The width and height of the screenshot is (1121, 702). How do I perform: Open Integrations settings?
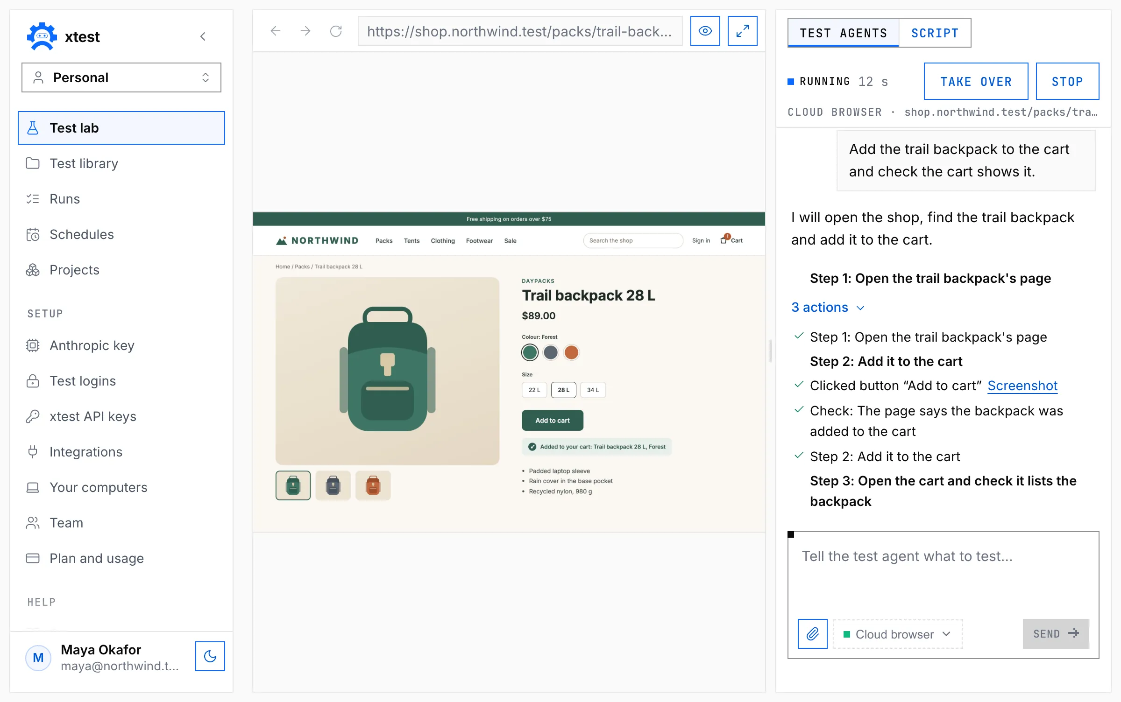(121, 452)
